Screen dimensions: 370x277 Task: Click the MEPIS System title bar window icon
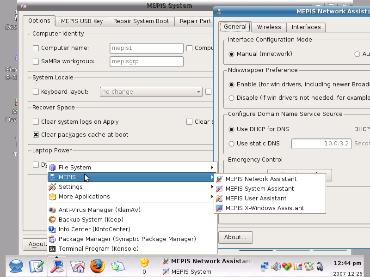pos(24,6)
